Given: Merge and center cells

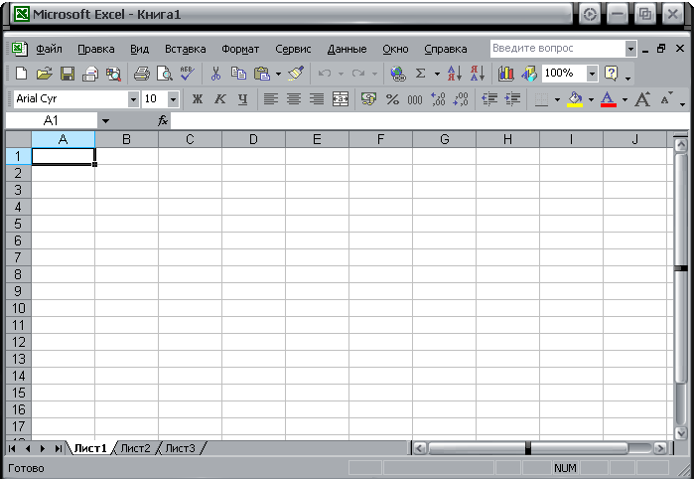Looking at the screenshot, I should (x=340, y=99).
